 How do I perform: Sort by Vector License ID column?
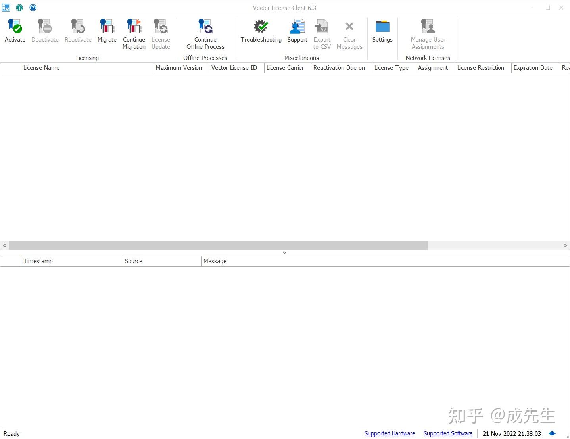(237, 68)
